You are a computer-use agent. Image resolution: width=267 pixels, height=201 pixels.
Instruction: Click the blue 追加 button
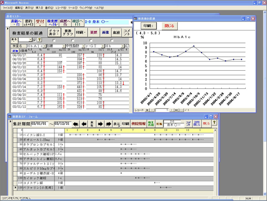pos(15,51)
